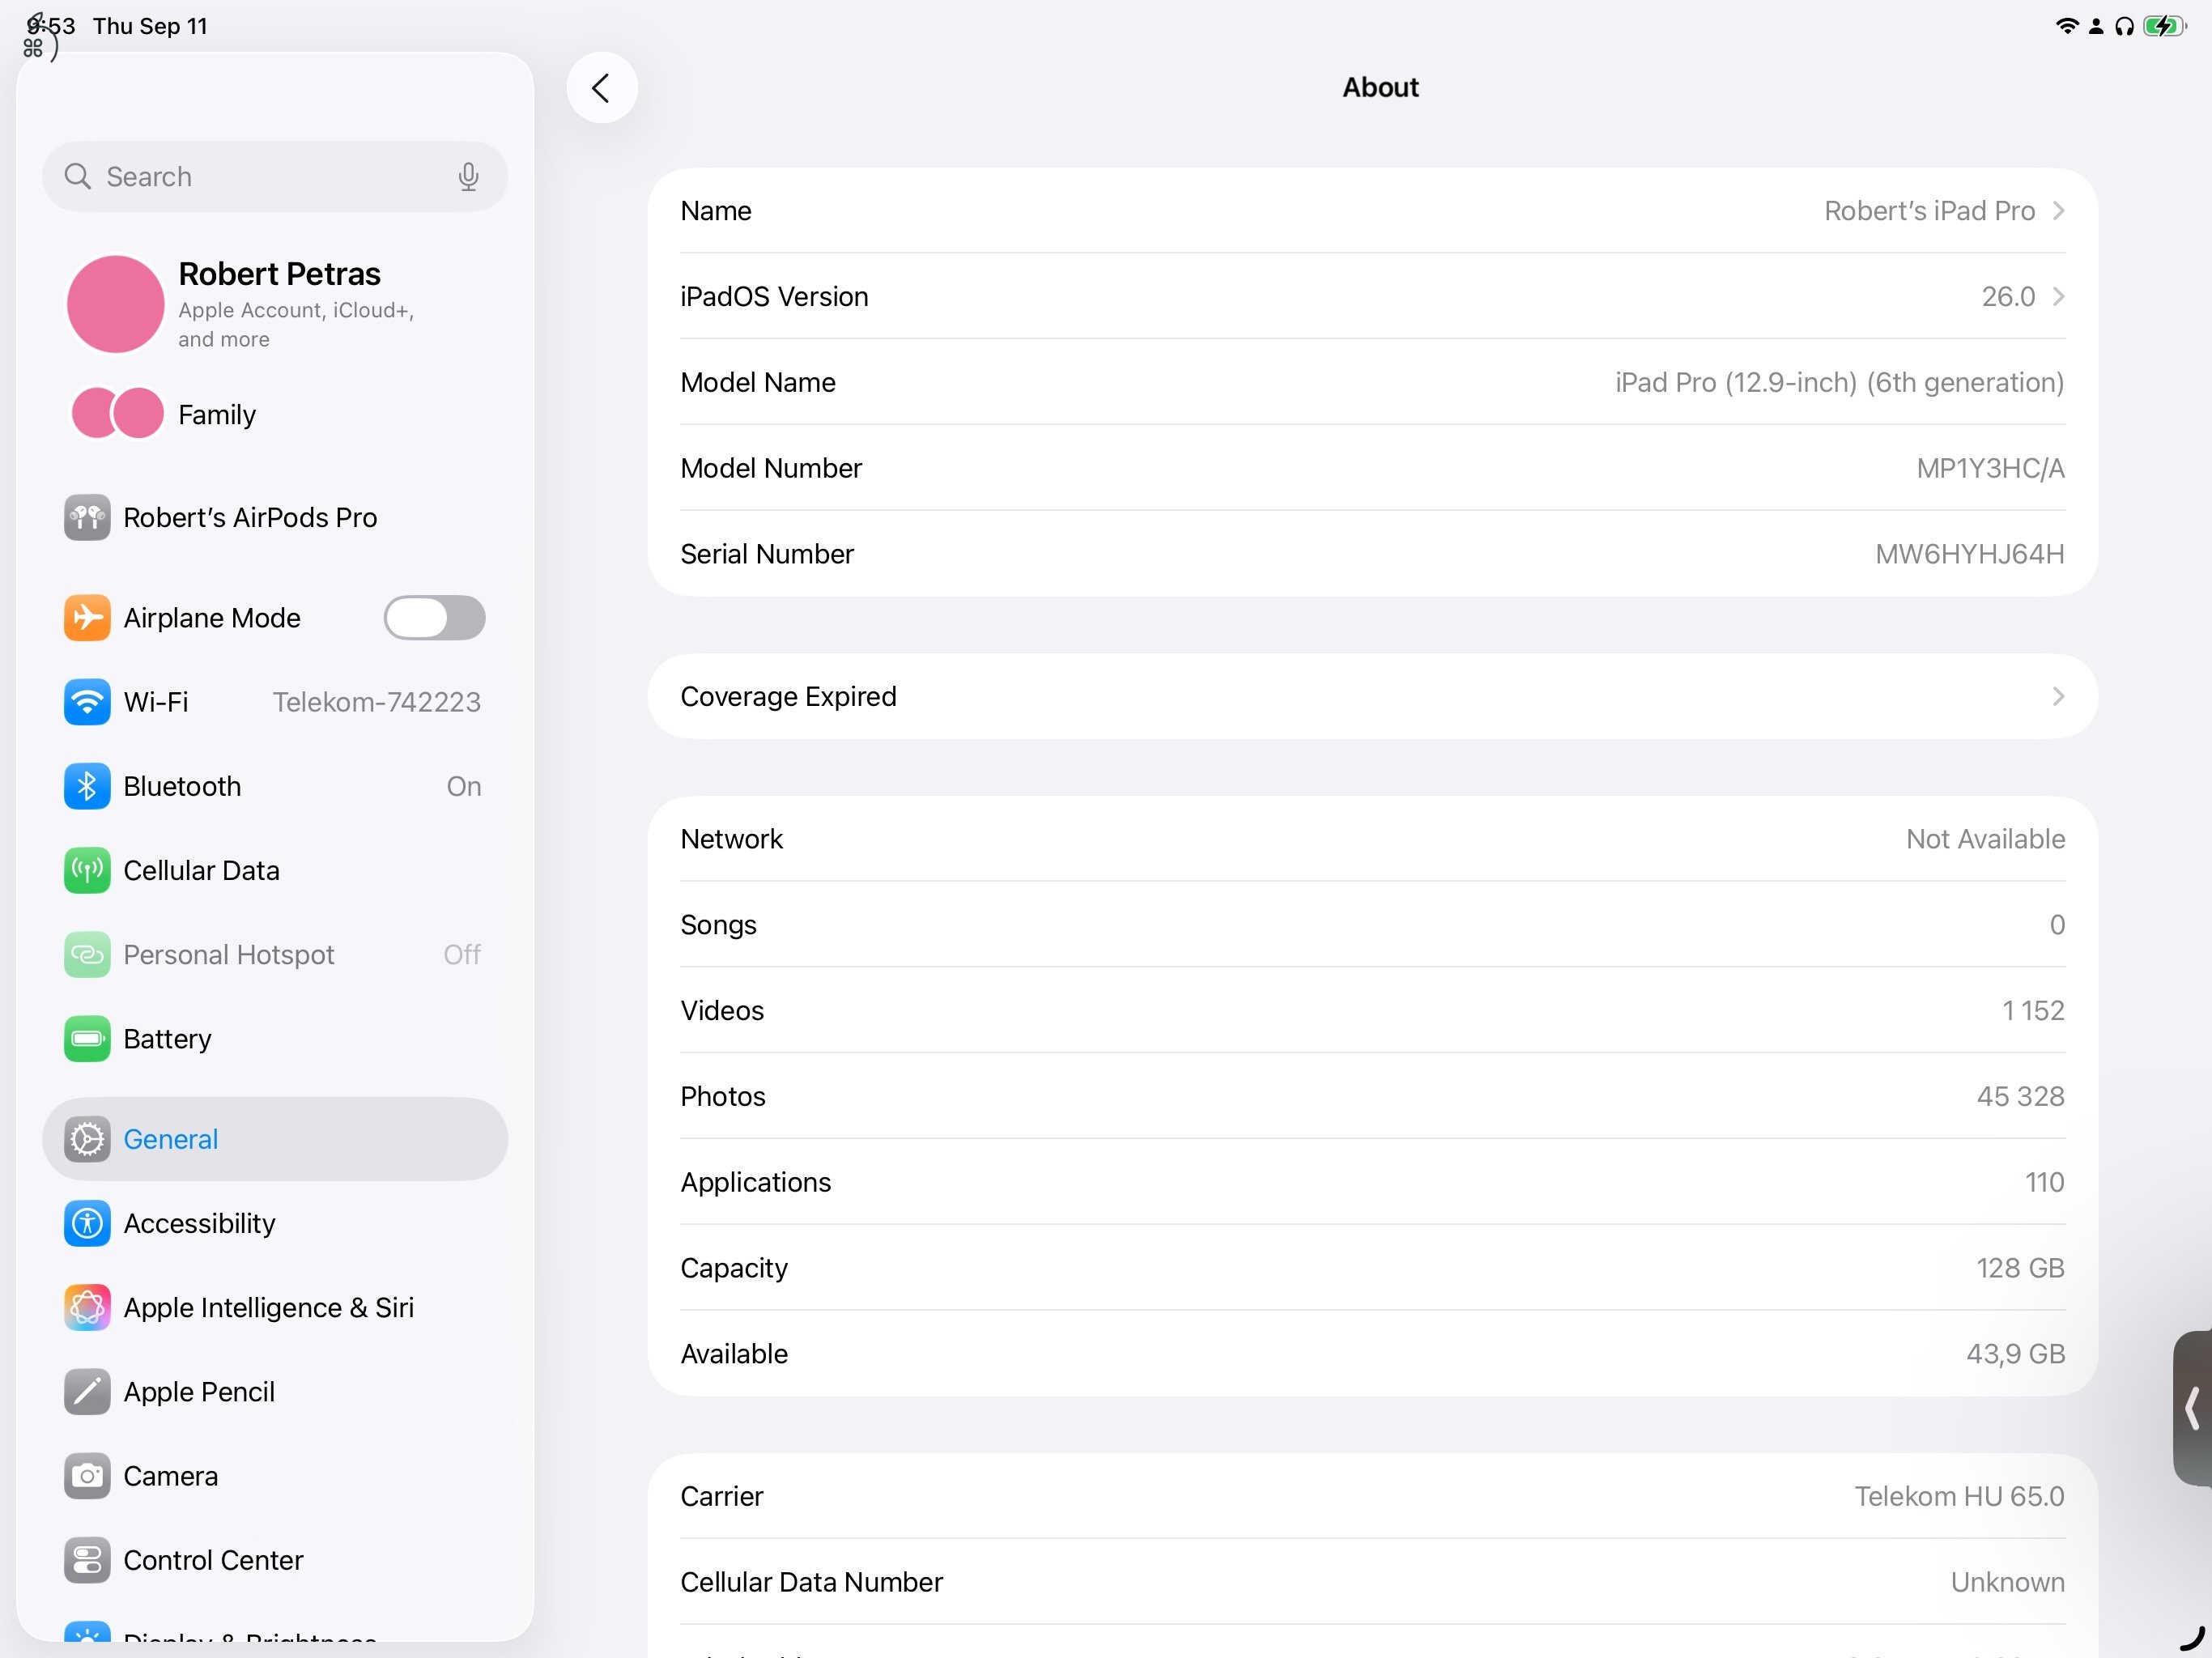
Task: Tap the Cellular Data antenna icon
Action: click(x=87, y=871)
